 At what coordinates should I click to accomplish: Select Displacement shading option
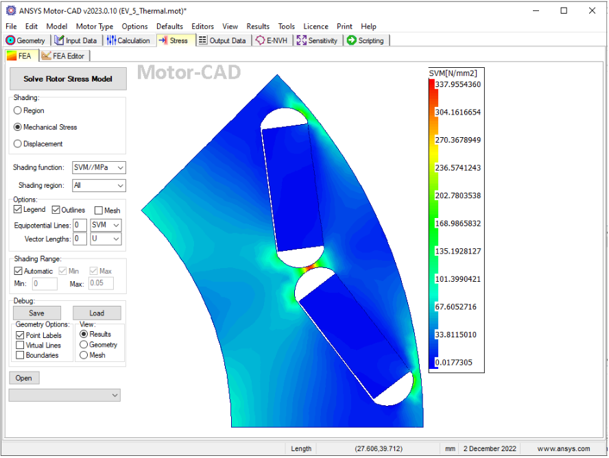[17, 144]
